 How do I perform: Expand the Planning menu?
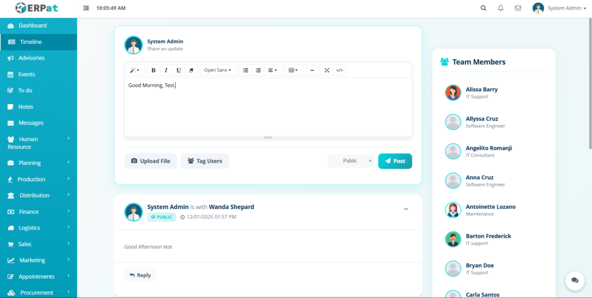39,163
